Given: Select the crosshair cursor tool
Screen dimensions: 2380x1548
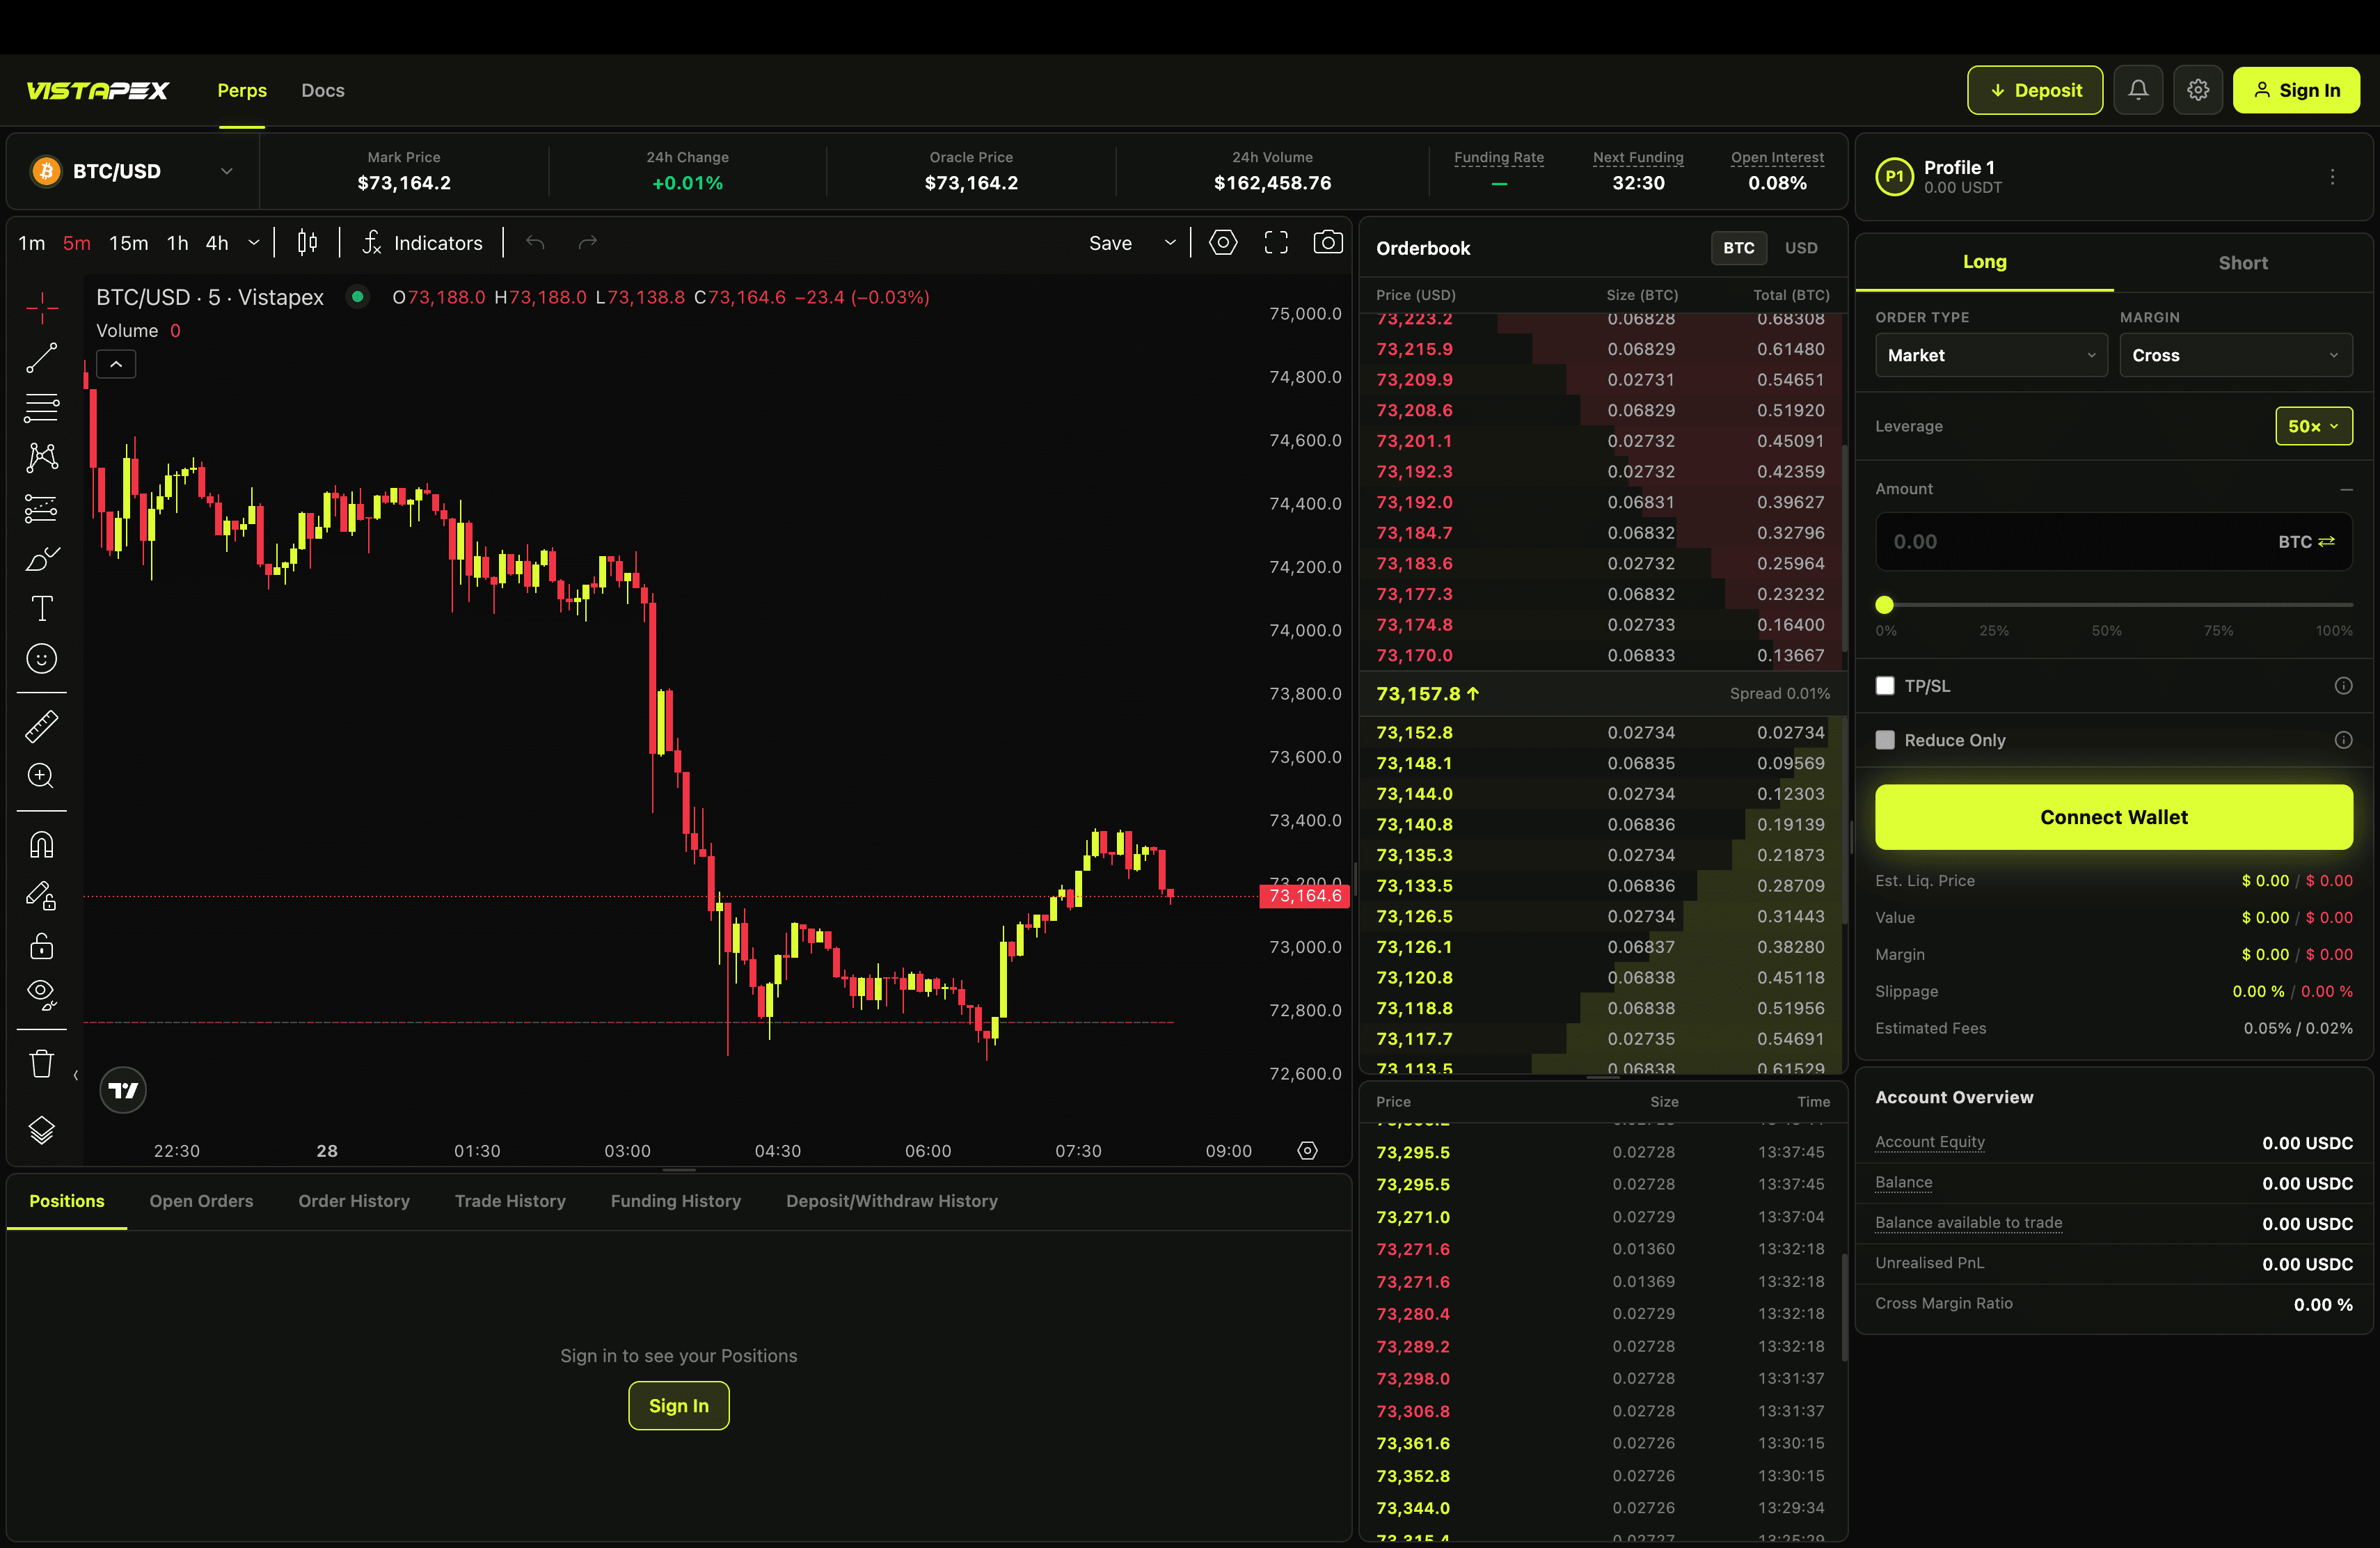Looking at the screenshot, I should 42,308.
